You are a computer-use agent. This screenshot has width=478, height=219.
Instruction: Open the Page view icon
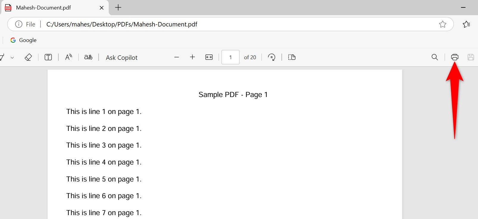292,57
